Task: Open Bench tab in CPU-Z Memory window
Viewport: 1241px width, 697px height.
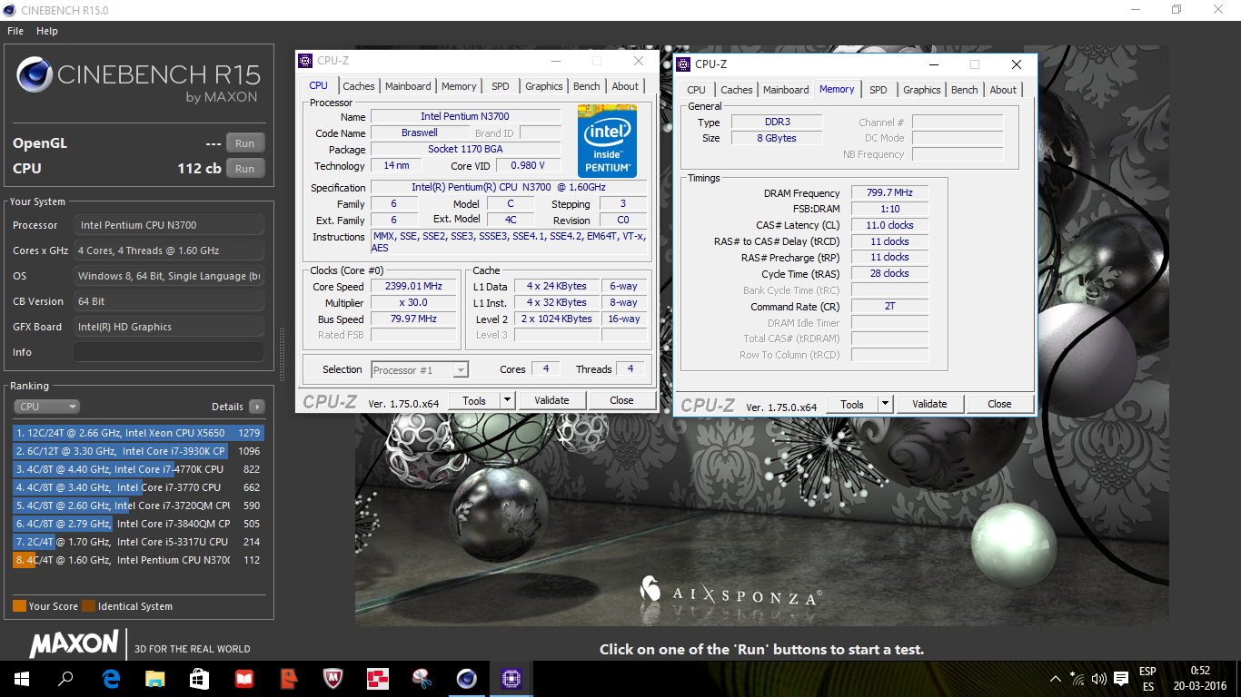Action: (x=965, y=90)
